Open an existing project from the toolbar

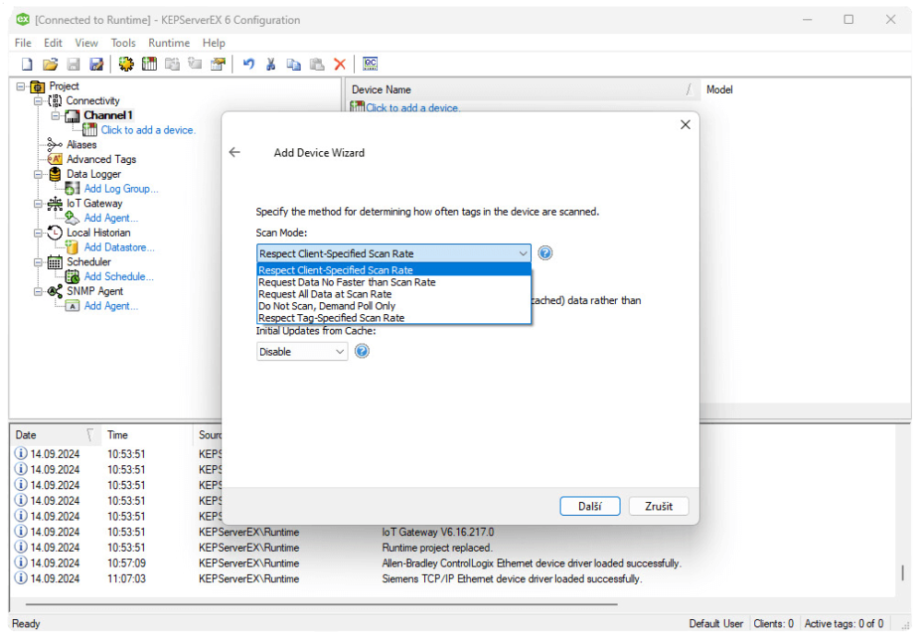click(50, 64)
